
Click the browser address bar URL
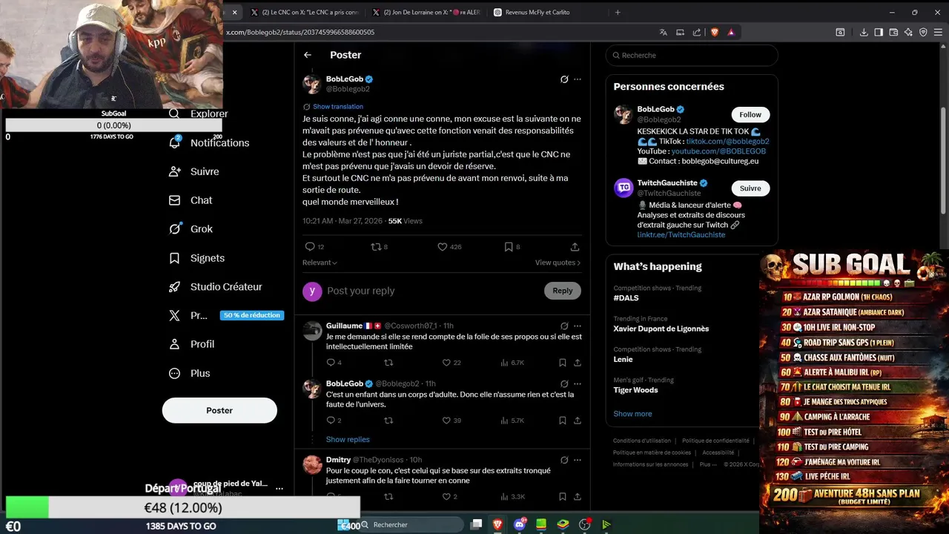[x=300, y=33]
